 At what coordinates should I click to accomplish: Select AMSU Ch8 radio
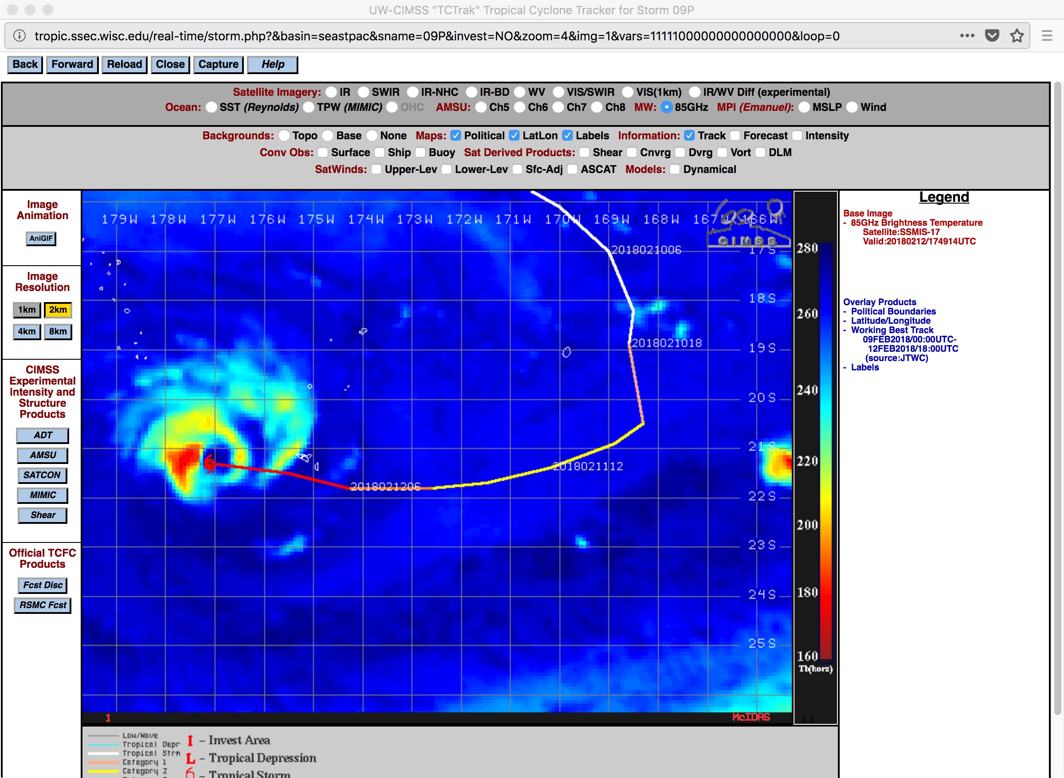point(597,107)
